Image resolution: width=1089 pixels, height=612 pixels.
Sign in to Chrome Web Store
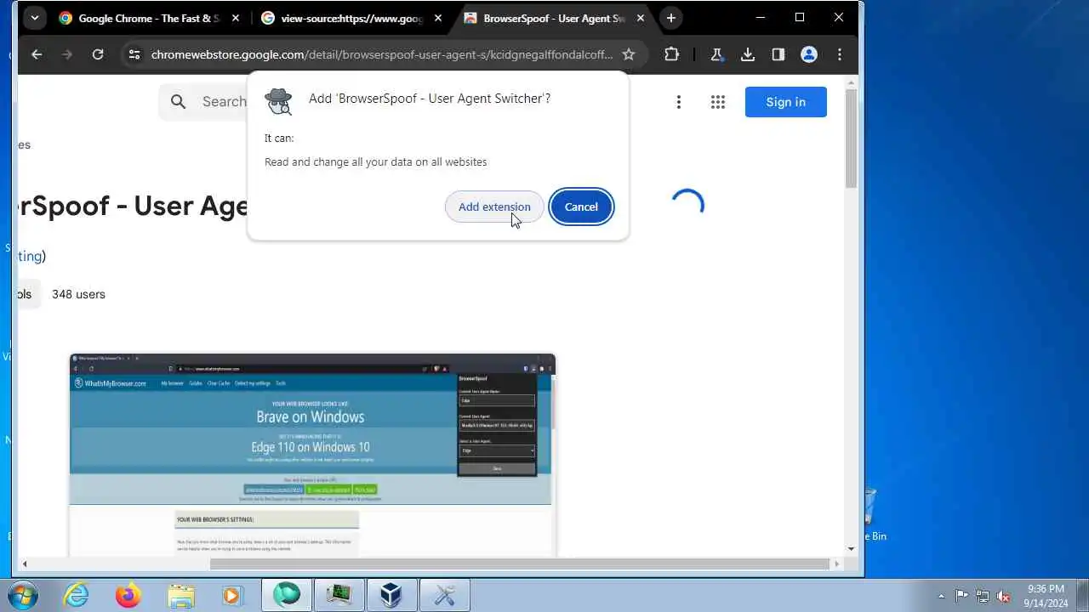pos(785,102)
